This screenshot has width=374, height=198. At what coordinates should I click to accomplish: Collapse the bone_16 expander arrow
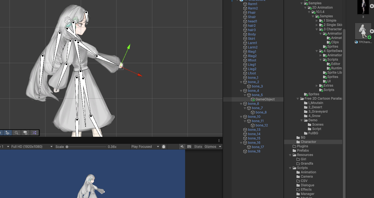pos(241,143)
